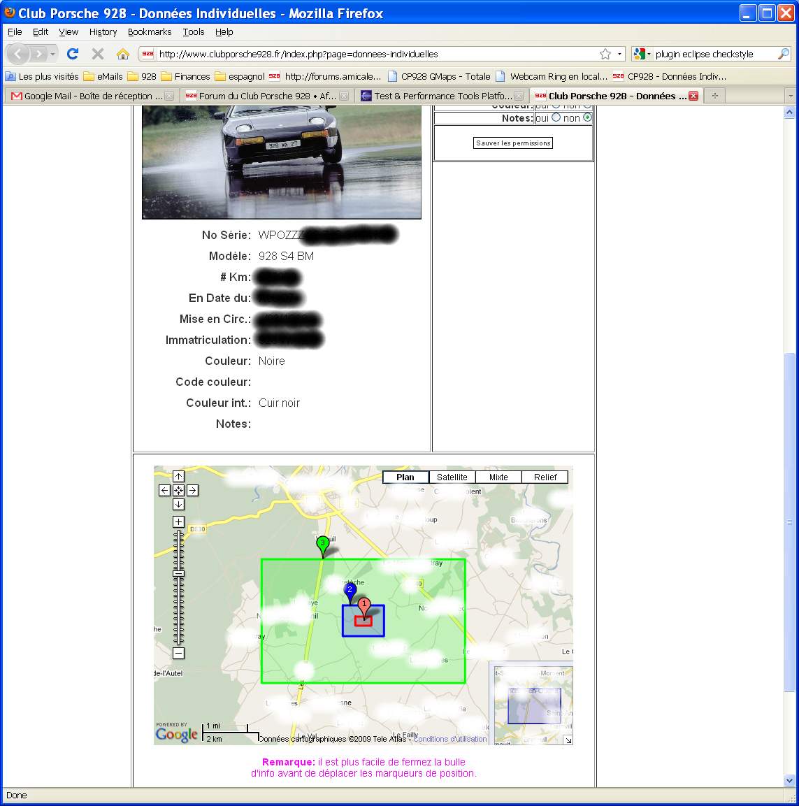
Task: Open the list all tabs dropdown
Action: click(x=791, y=96)
